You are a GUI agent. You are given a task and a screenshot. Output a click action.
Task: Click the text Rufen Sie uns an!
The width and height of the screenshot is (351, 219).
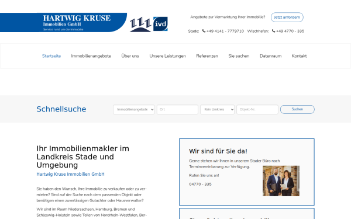[x=204, y=175]
